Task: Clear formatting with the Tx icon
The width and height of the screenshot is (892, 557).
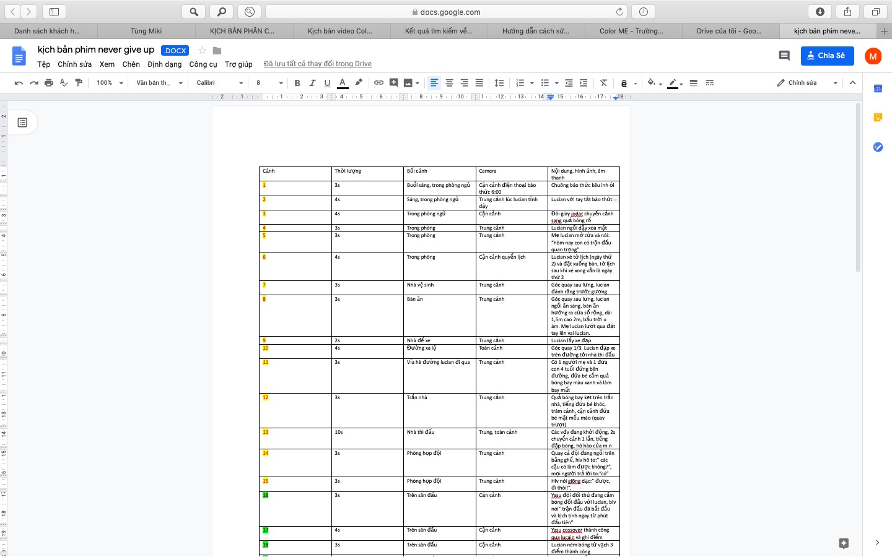Action: coord(603,83)
